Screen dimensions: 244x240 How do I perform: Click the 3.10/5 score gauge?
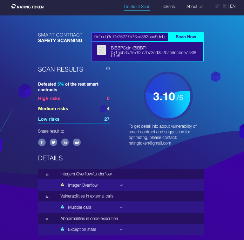168,96
